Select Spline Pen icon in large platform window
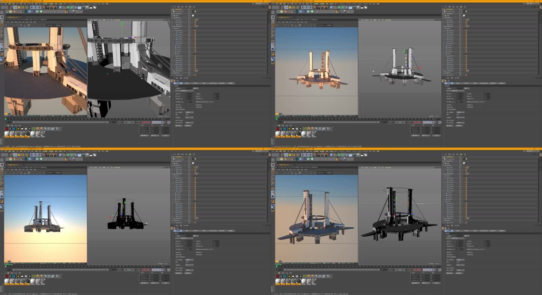The image size is (542, 295). [x=335, y=155]
